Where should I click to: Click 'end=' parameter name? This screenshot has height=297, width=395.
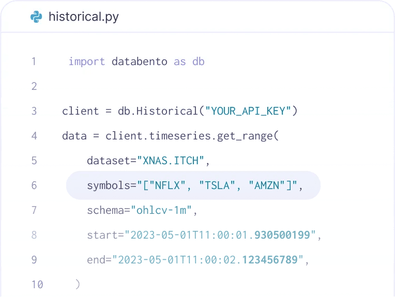pos(99,260)
